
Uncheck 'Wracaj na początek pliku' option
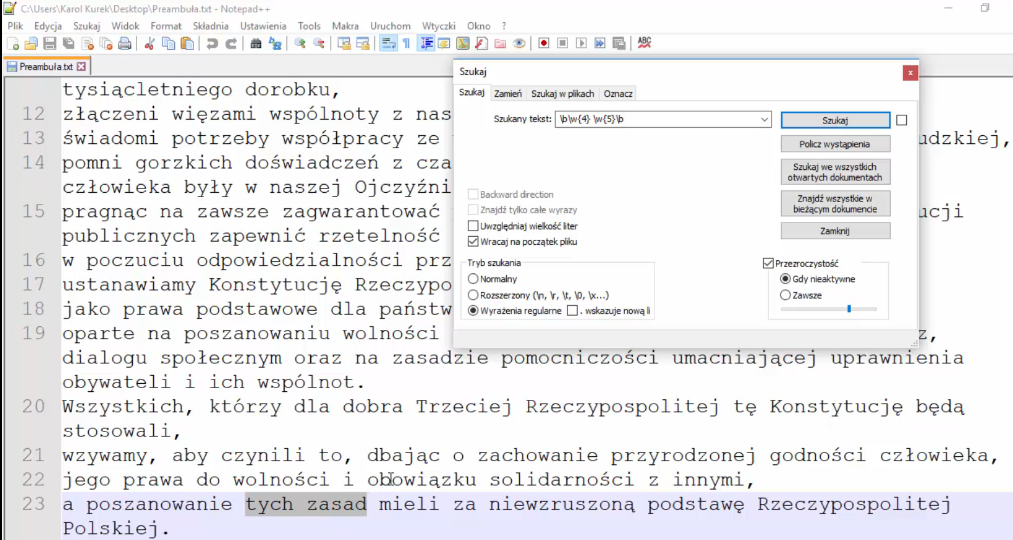pos(473,241)
